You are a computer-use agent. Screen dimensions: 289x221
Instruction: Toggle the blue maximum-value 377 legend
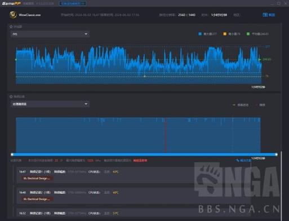[207, 34]
